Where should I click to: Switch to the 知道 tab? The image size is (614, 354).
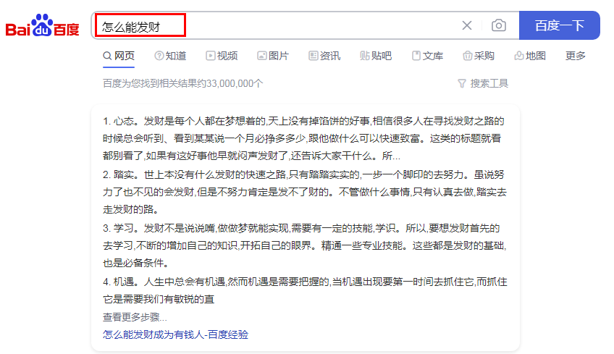click(x=170, y=56)
